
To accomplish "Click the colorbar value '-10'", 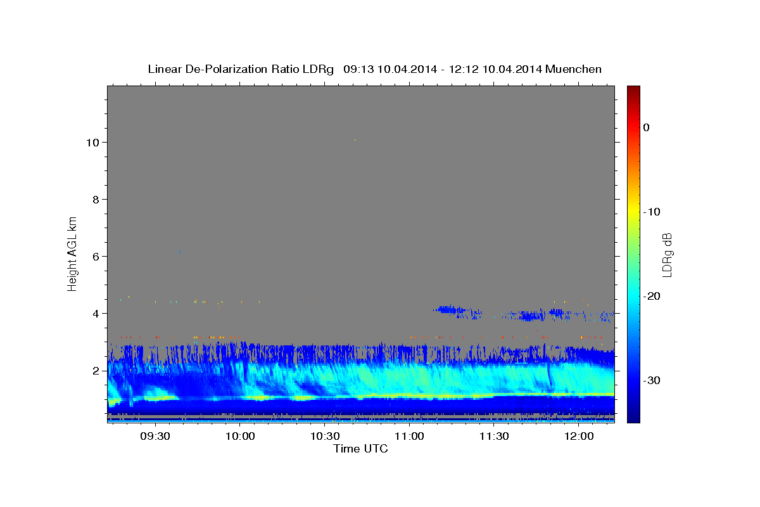I will [652, 212].
